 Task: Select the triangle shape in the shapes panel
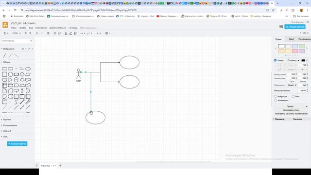(10, 80)
